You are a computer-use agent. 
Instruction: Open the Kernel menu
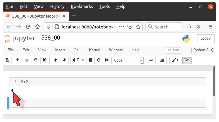[94, 50]
